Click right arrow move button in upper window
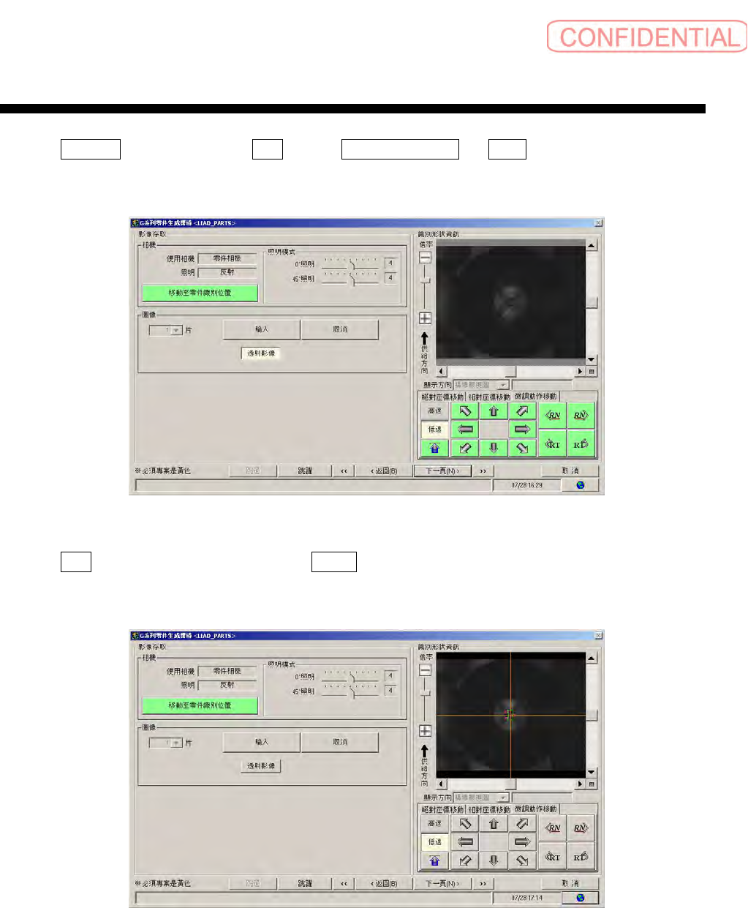 (522, 429)
